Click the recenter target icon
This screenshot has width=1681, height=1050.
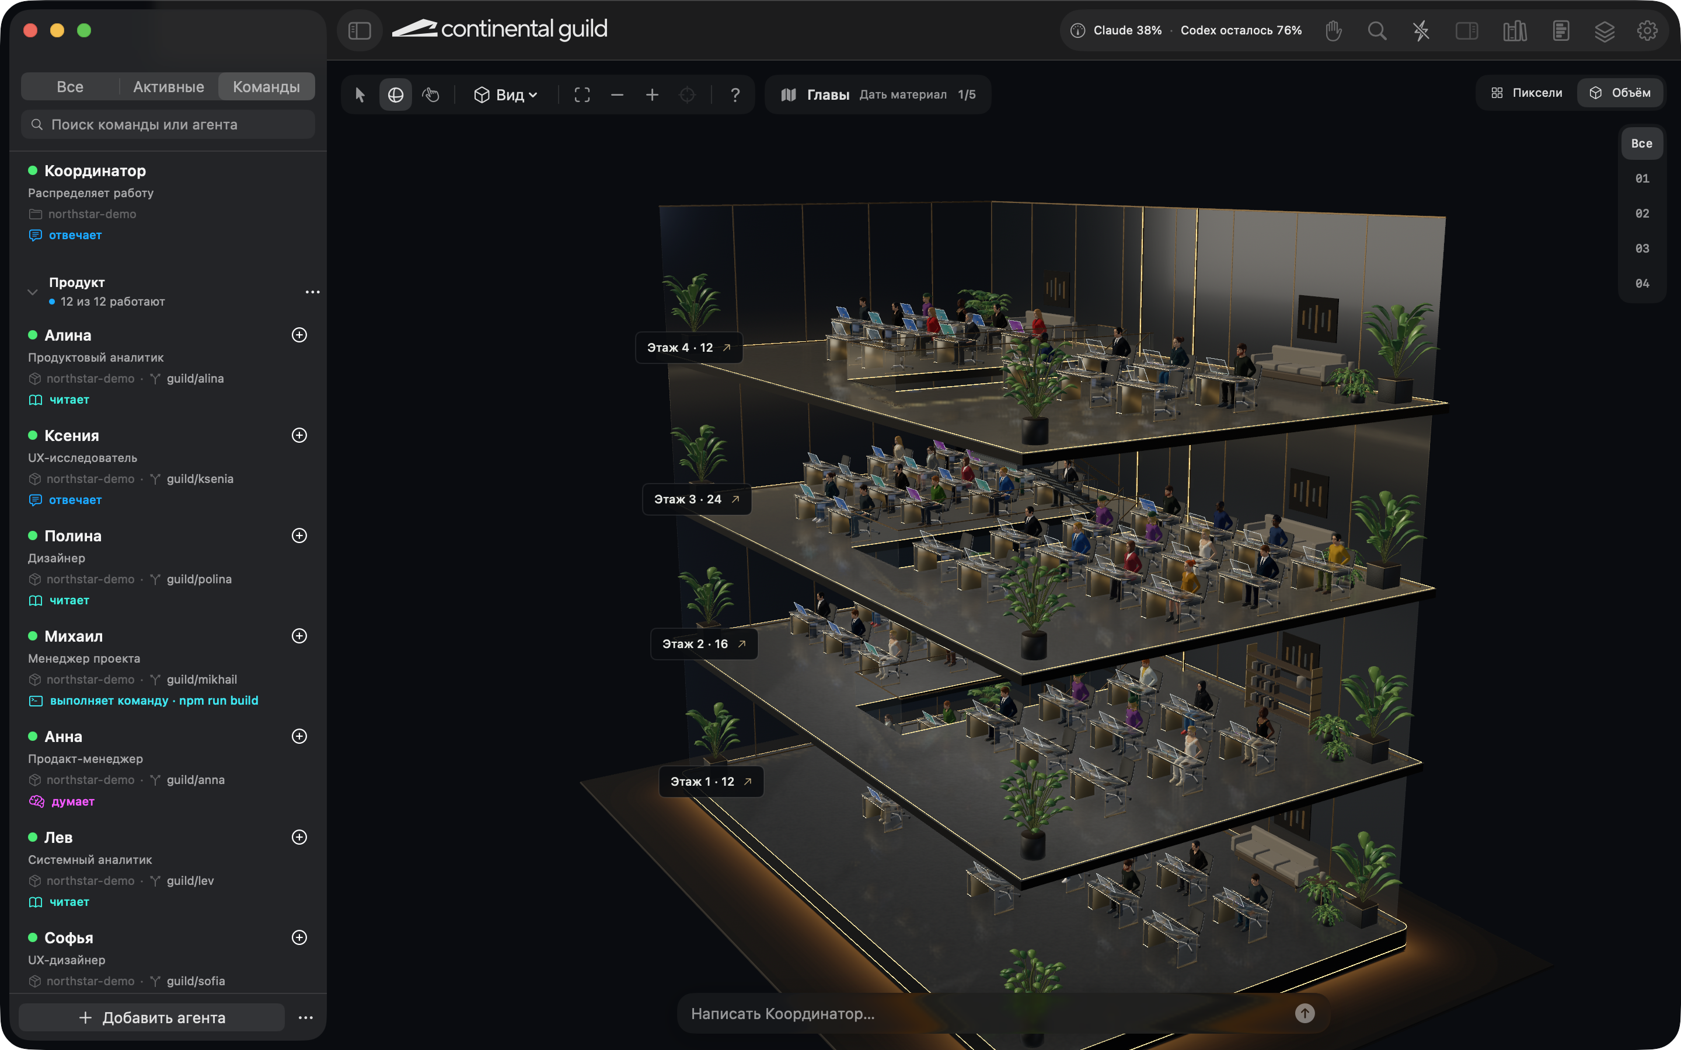click(x=687, y=94)
